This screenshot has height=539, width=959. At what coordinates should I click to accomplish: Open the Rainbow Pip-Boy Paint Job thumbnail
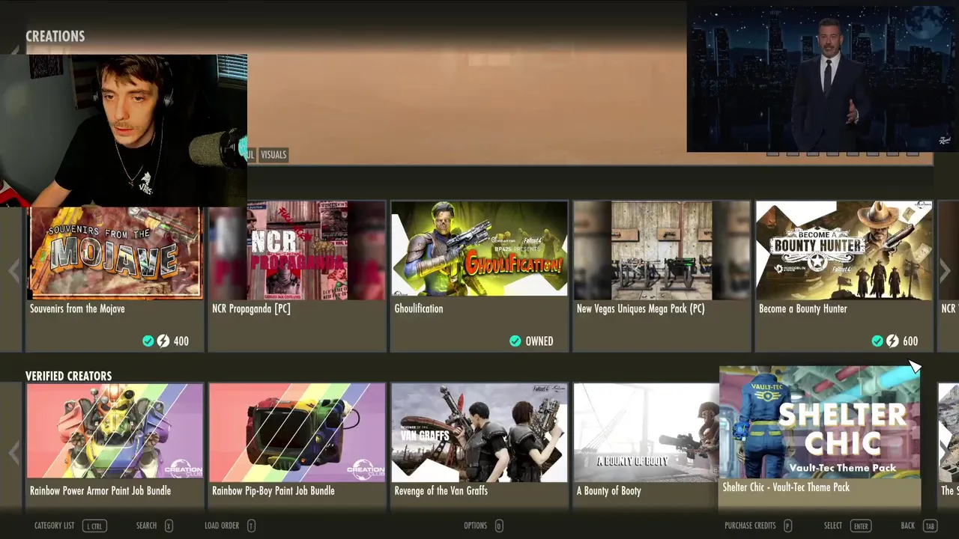(x=297, y=433)
